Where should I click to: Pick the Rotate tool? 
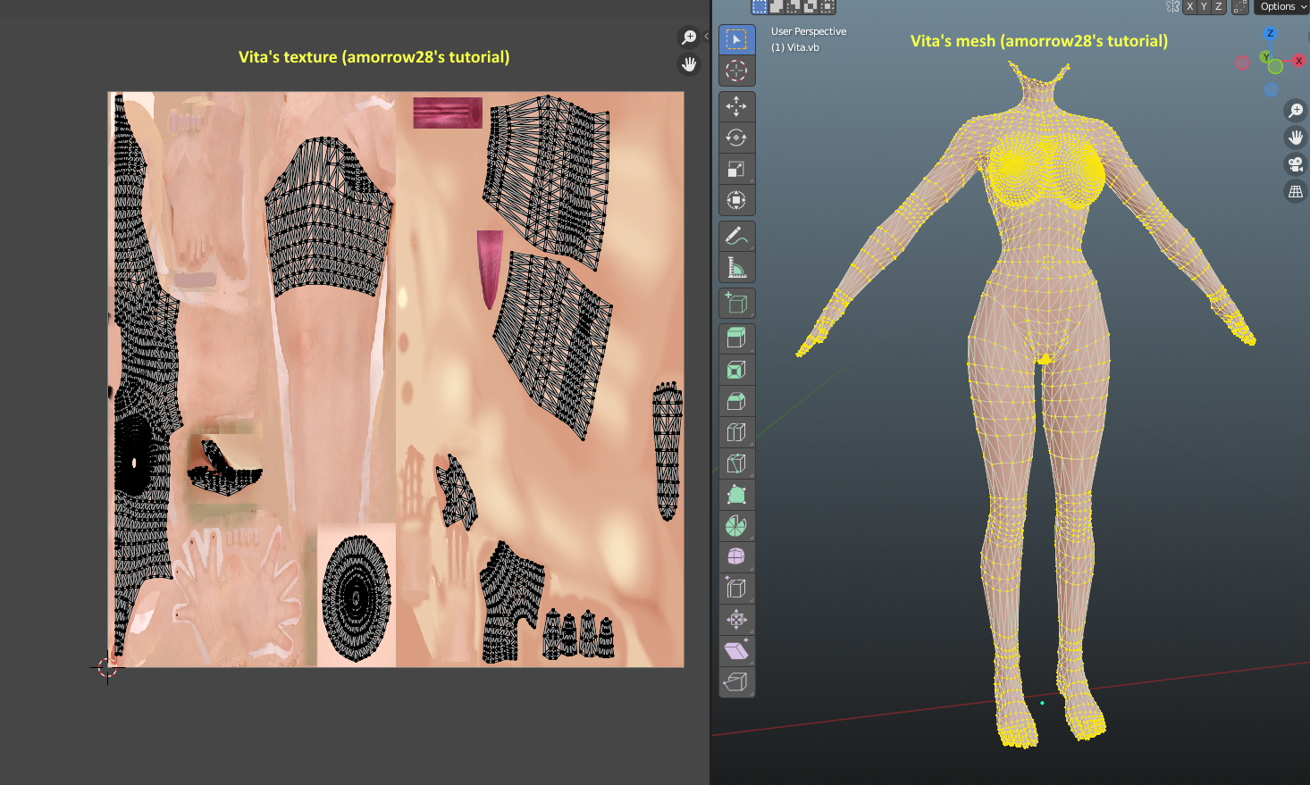(736, 138)
